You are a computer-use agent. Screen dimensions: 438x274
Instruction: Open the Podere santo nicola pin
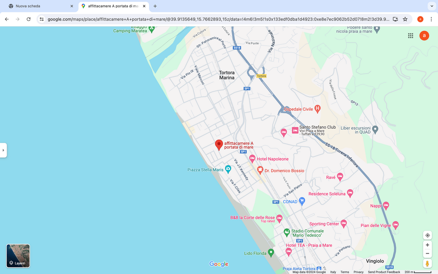click(377, 29)
